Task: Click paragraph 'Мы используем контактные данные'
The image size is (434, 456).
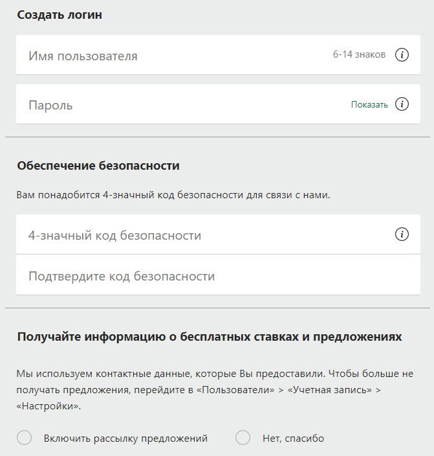Action: tap(215, 390)
